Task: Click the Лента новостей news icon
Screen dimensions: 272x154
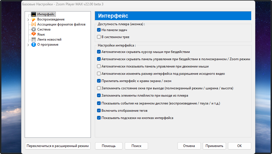Action: (x=34, y=39)
